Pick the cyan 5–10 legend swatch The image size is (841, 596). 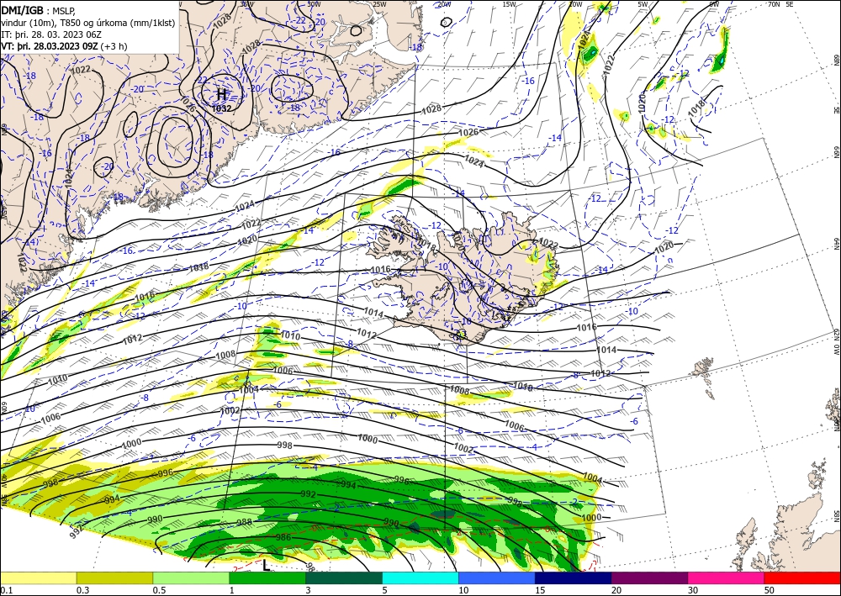(420, 578)
